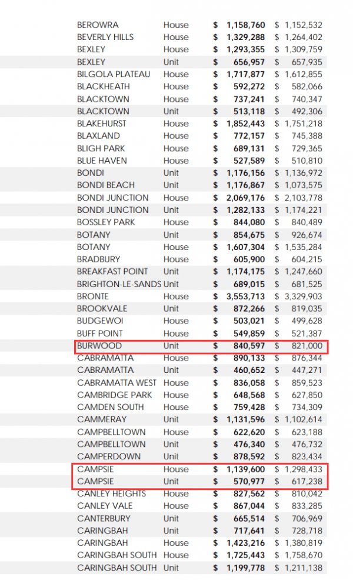Select the BREAKFAST POINT row label
Screen dimensions: 353x580
coord(112,272)
